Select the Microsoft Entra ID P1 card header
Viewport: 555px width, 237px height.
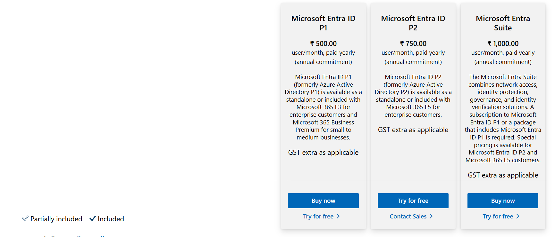point(323,23)
